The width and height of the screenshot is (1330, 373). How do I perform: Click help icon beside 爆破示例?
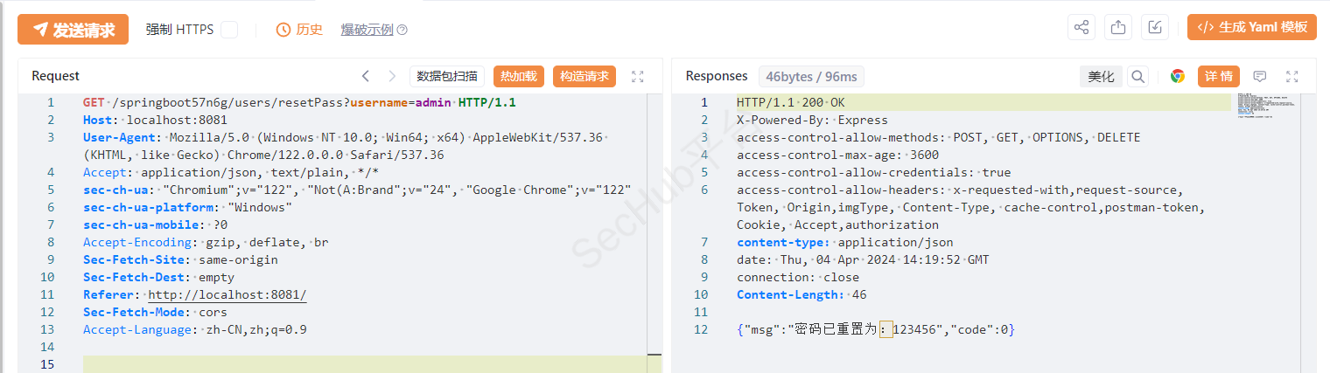402,30
